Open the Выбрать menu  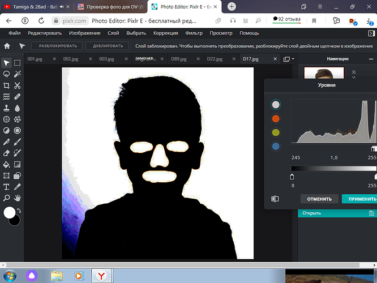click(x=136, y=33)
